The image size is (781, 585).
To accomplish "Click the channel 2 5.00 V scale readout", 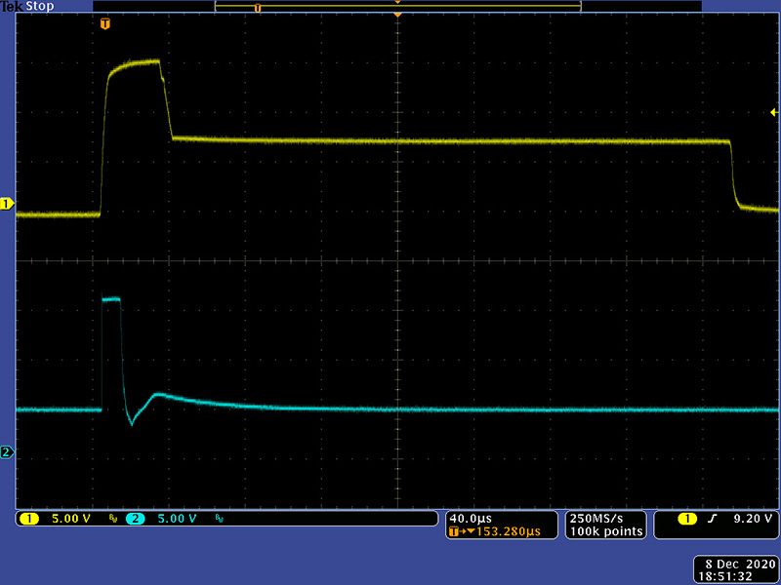I will (176, 519).
